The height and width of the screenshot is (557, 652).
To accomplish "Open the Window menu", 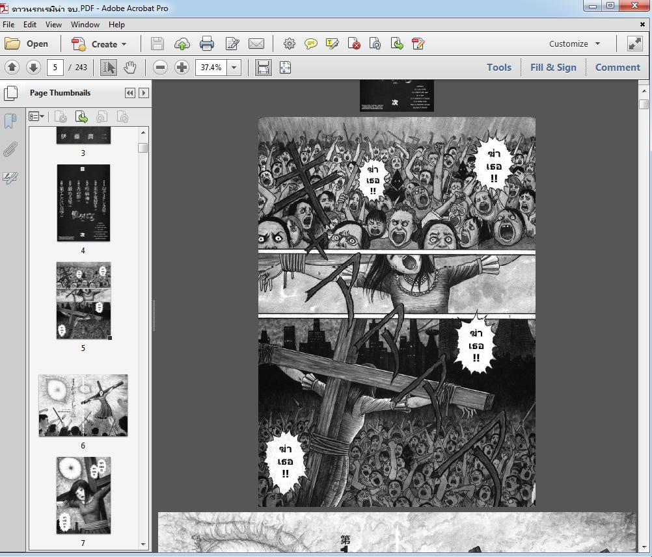I will (85, 25).
